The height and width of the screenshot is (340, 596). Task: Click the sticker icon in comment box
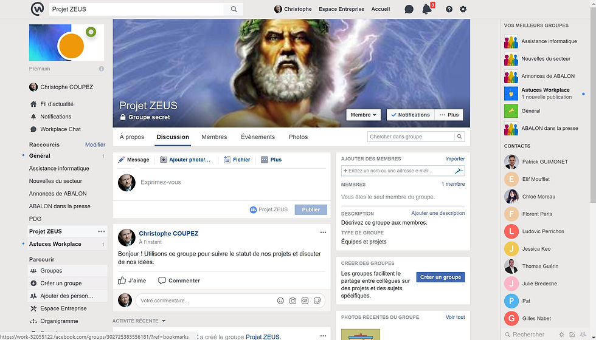pos(317,301)
